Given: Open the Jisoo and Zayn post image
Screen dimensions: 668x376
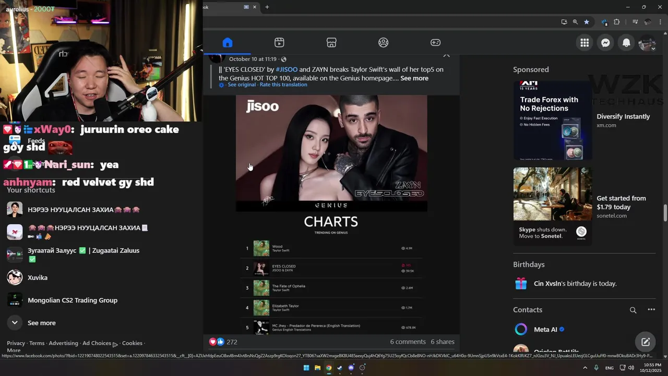Looking at the screenshot, I should tap(331, 214).
